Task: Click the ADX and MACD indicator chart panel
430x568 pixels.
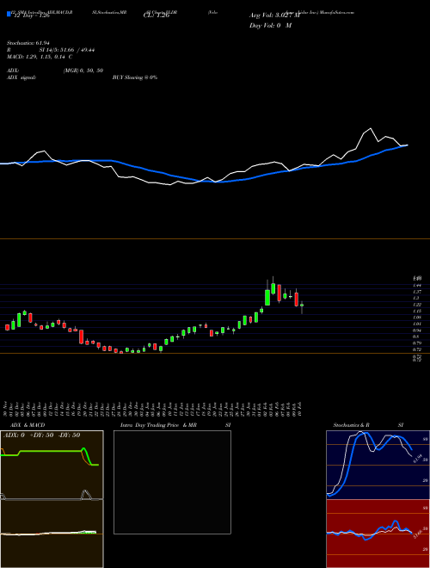Action: [52, 499]
